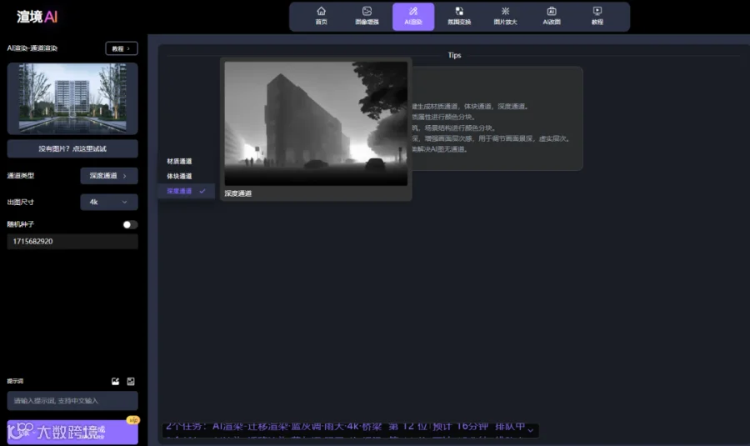Choose 体块通道 from channel menu
Screen dimensions: 750x446
point(179,176)
